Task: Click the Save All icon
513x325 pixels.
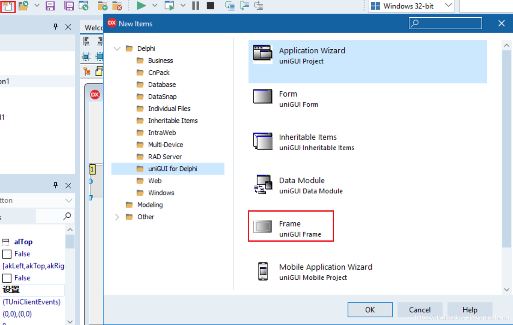Action: 69,6
